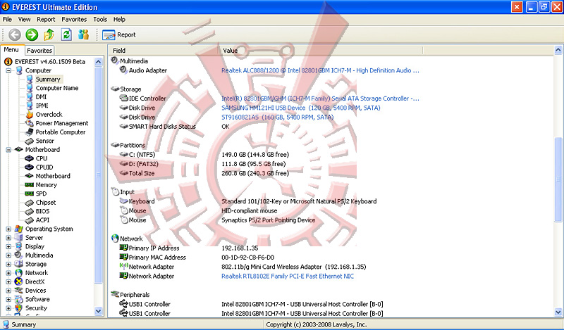Click the Motherboard sub-item icon
This screenshot has height=330, width=564.
(30, 176)
